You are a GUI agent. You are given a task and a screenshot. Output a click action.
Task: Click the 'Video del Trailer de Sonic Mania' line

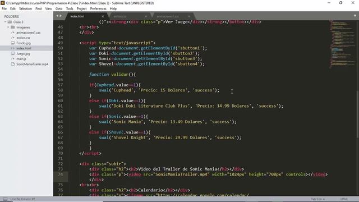tap(167, 169)
